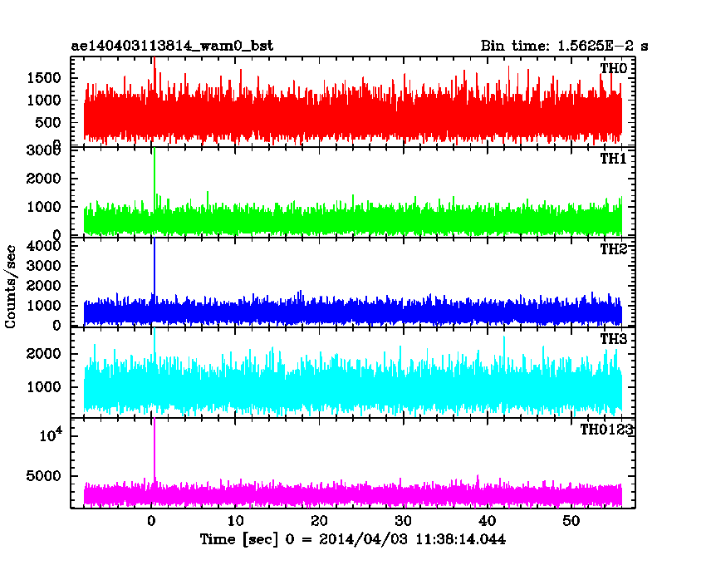
Task: Click the TH2 panel label
Action: pyautogui.click(x=614, y=248)
